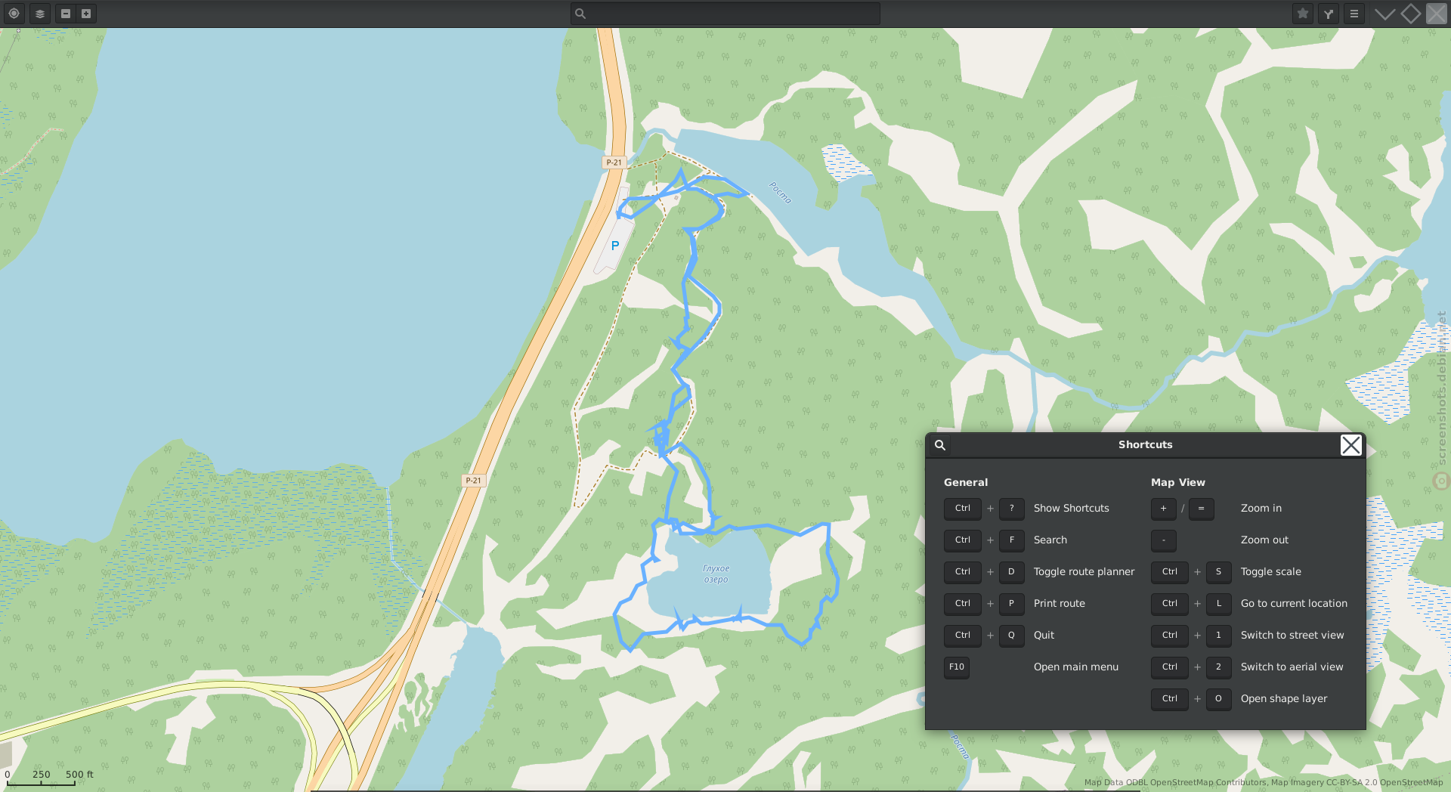Click the parking P icon on the map

click(615, 246)
